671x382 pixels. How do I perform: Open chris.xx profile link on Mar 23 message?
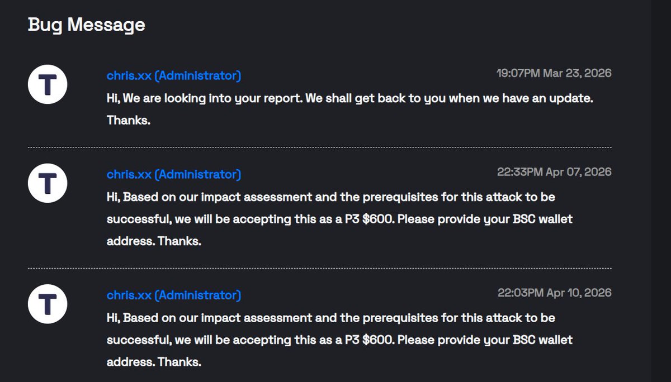pos(174,75)
